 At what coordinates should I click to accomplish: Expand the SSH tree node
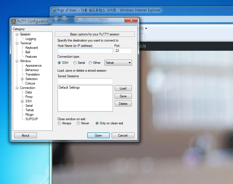point(22,101)
